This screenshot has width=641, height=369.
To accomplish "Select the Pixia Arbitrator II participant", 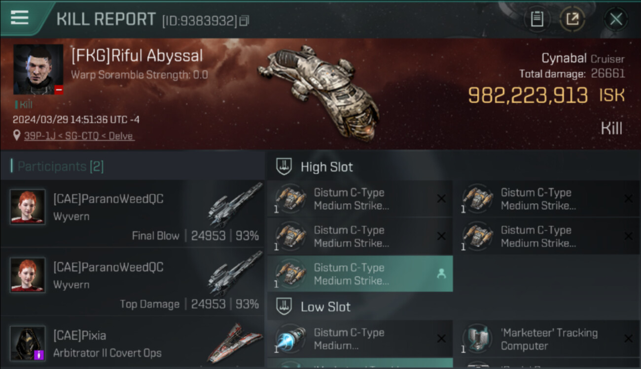I will point(133,342).
